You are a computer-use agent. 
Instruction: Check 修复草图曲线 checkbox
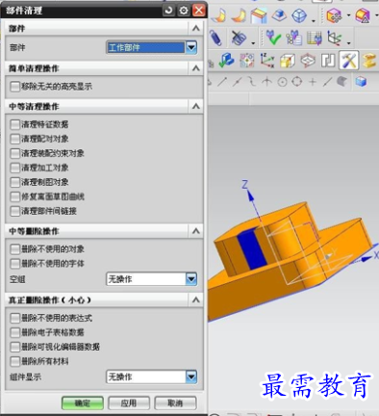coord(14,196)
